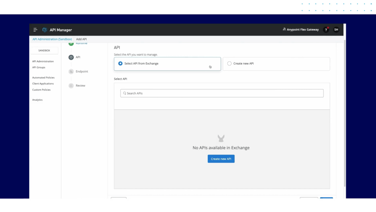Select the 'Create new API' radio option
This screenshot has width=376, height=212.
pyautogui.click(x=229, y=64)
